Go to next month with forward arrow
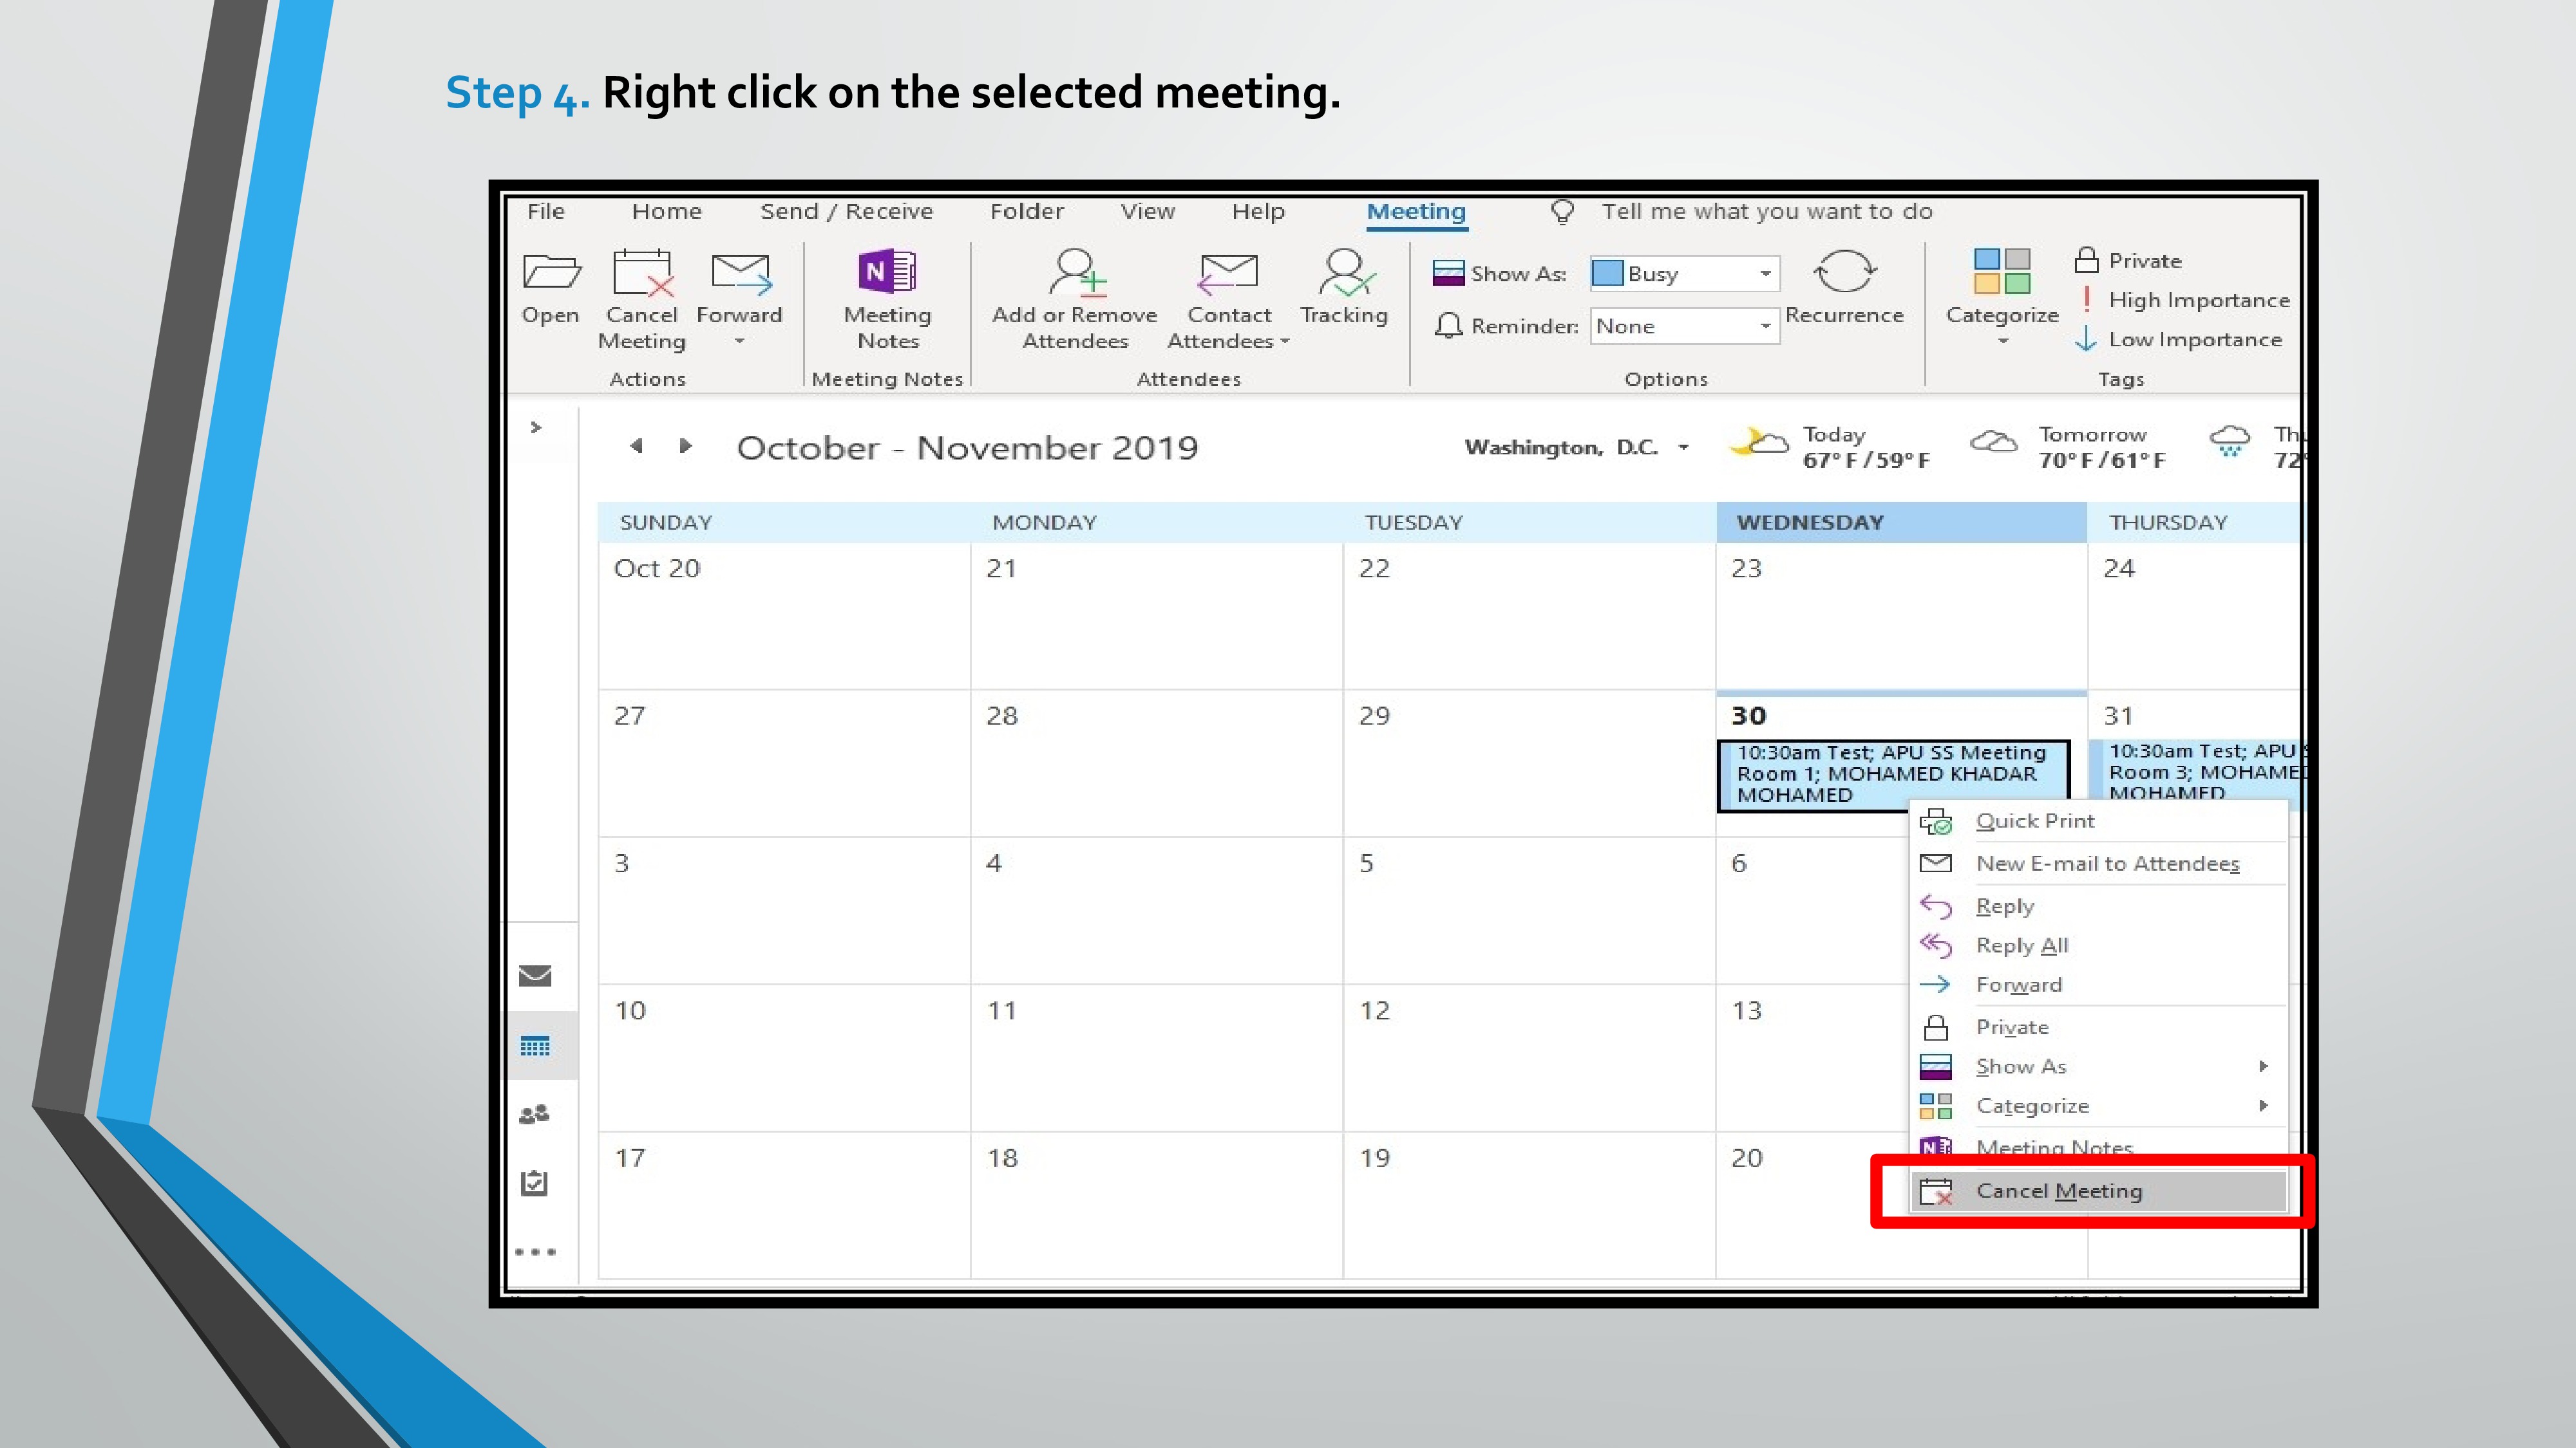The height and width of the screenshot is (1448, 2576). (x=685, y=446)
